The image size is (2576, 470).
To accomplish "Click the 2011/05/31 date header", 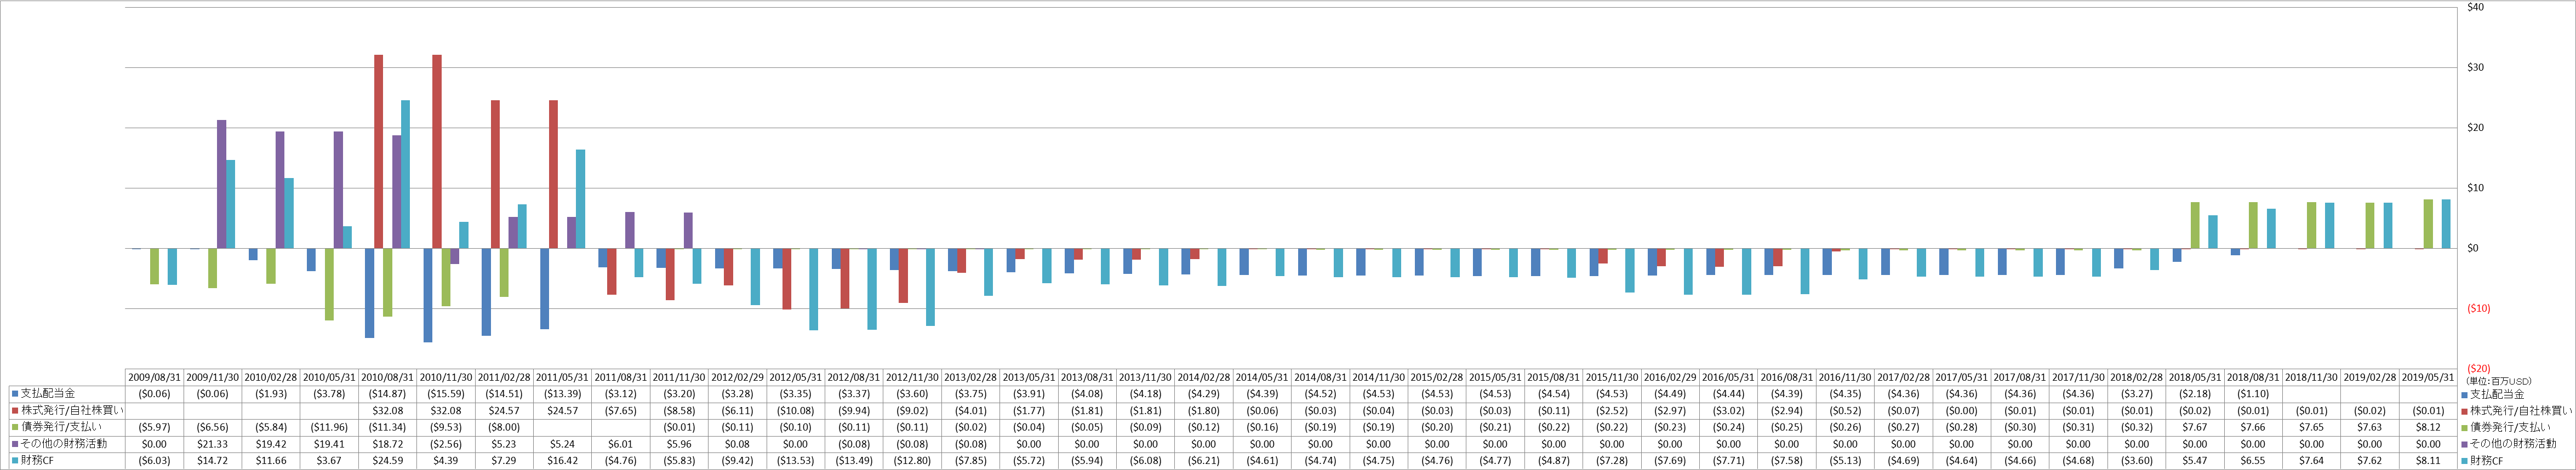I will click(x=562, y=378).
